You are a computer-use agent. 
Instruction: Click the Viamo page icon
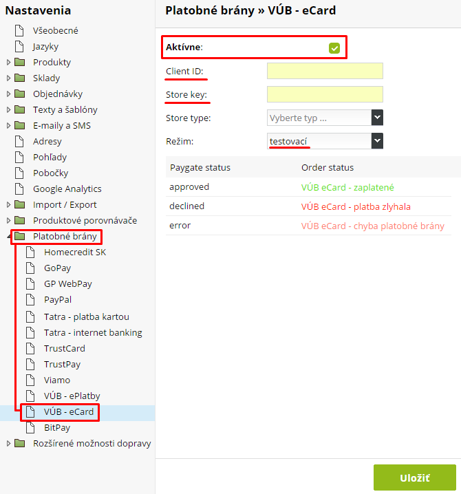pyautogui.click(x=30, y=380)
